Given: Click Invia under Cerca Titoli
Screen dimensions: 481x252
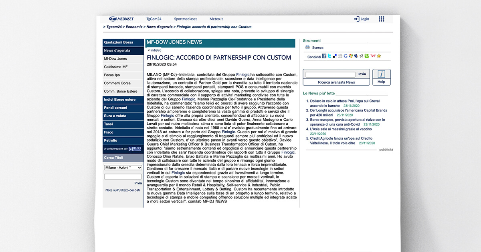Looking at the screenshot, I should 138,183.
